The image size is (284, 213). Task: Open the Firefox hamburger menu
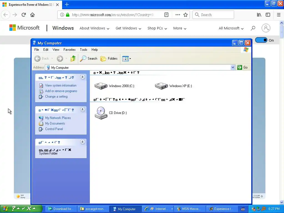point(279,15)
